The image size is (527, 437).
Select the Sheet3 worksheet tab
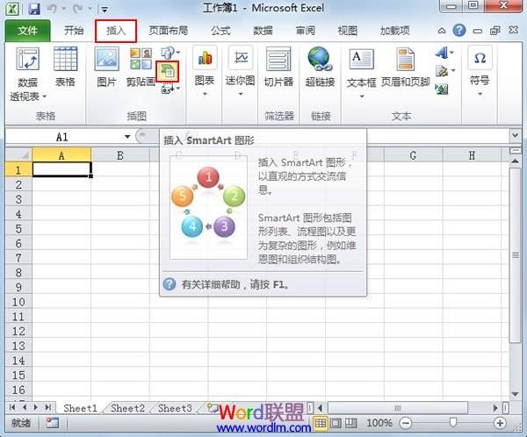[x=175, y=408]
